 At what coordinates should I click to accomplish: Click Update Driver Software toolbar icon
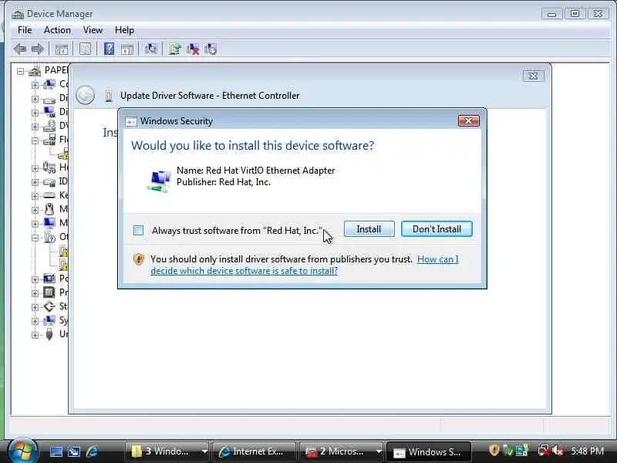click(175, 49)
